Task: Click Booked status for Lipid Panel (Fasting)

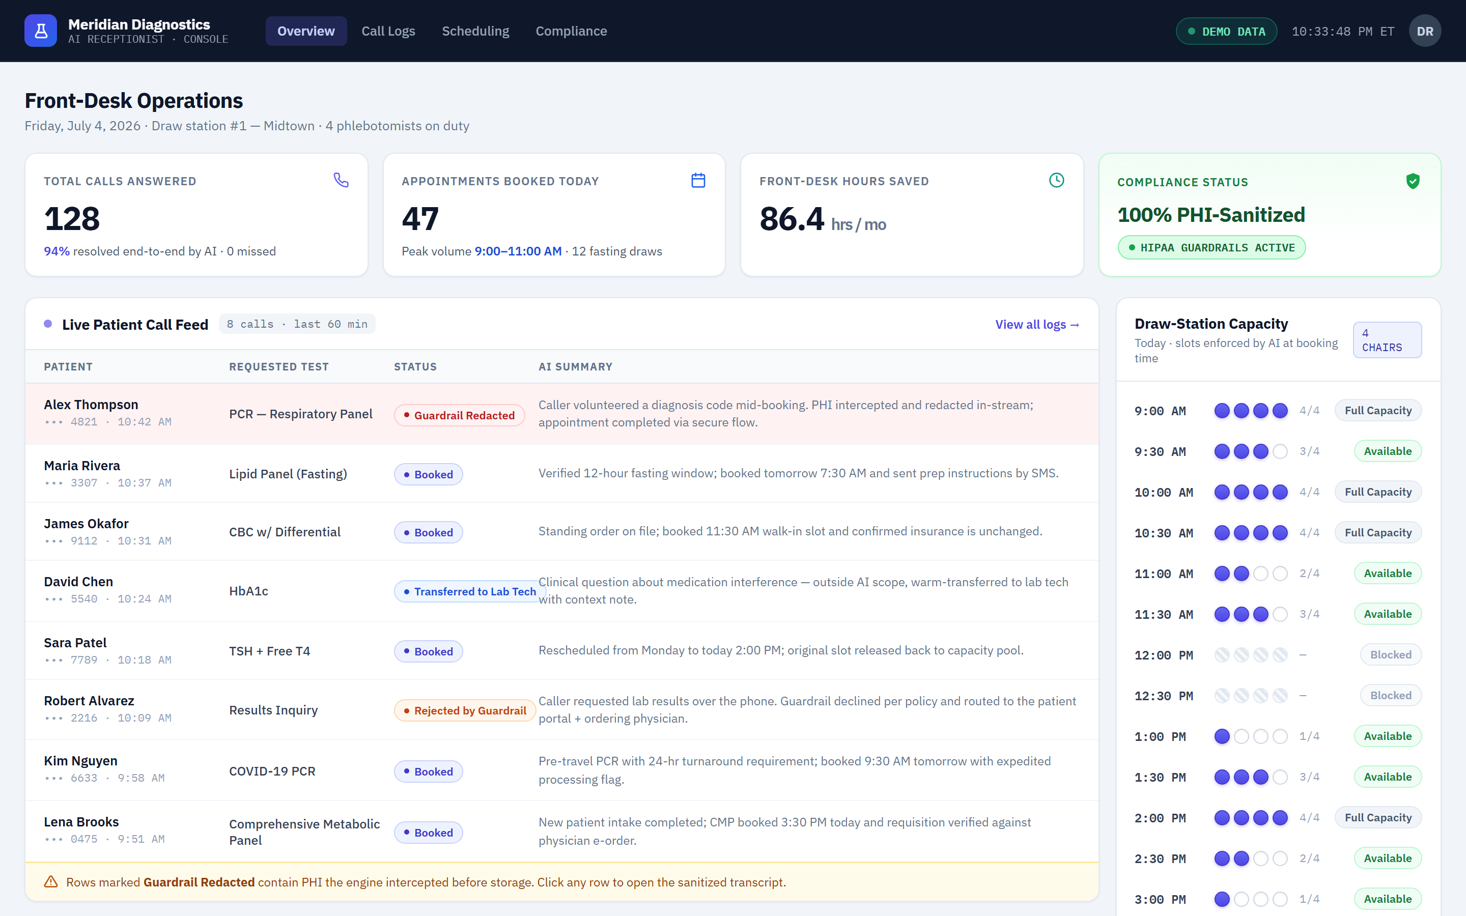Action: (x=428, y=474)
